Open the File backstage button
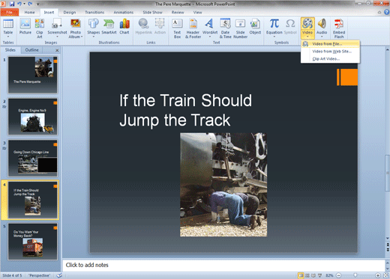Viewport: 390px width, 279px height. click(x=10, y=12)
